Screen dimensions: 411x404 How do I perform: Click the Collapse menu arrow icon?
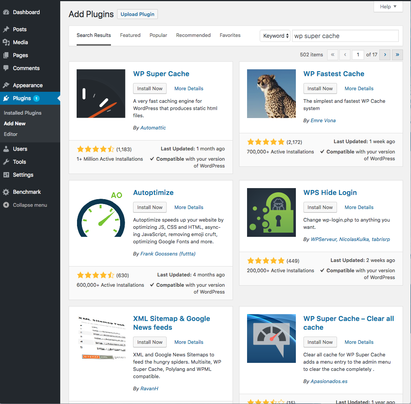coord(6,205)
